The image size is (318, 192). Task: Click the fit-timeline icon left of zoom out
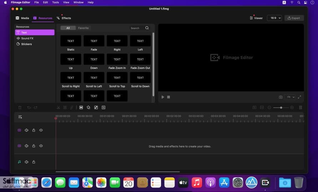262,107
